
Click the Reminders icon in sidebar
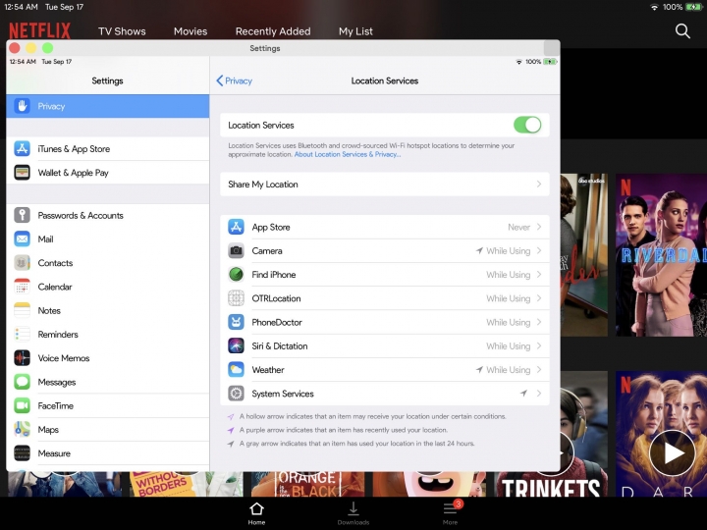[x=22, y=335]
